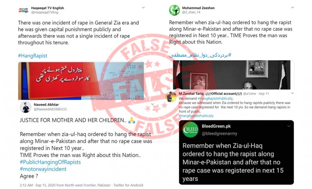This screenshot has height=189, width=312.
Task: Expand M.Zarshal Tariq tweet menu chevron
Action: pos(292,93)
